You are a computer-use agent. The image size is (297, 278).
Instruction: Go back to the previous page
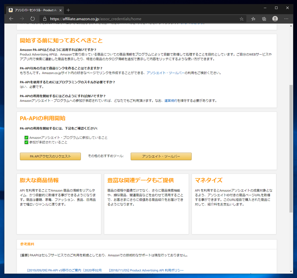click(x=11, y=19)
